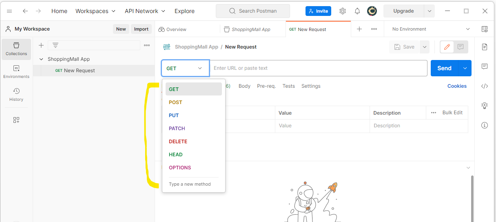The height and width of the screenshot is (222, 496).
Task: Open Environments in the sidebar
Action: (x=16, y=72)
